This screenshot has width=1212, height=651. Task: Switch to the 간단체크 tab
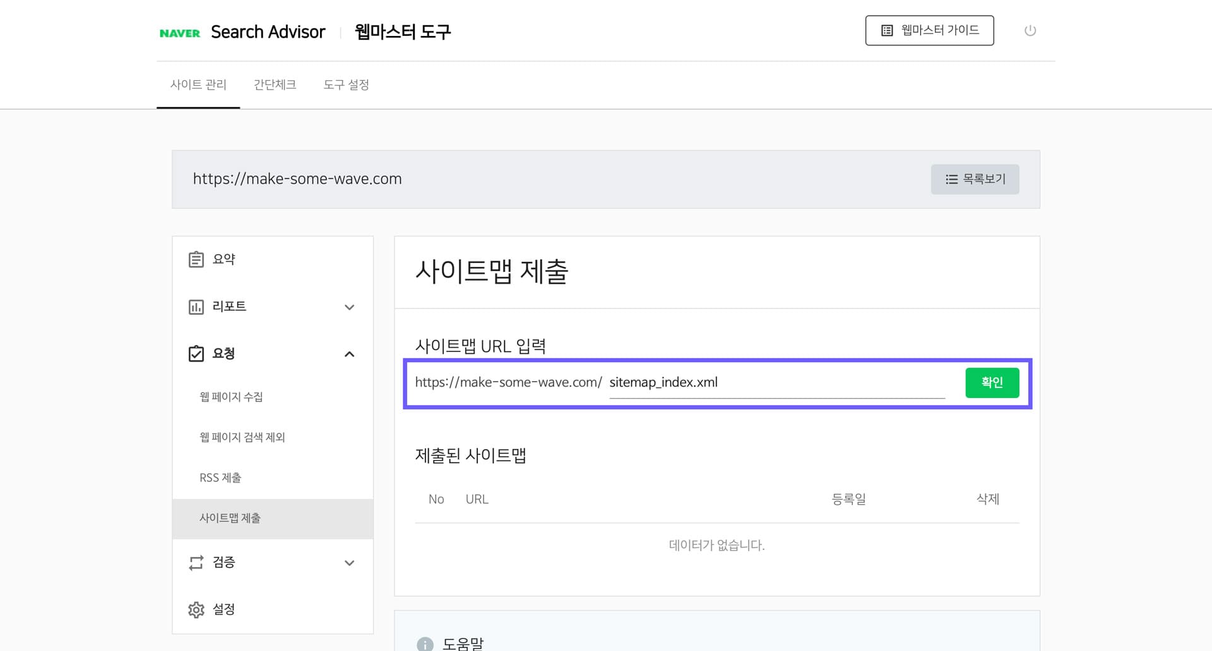click(274, 85)
